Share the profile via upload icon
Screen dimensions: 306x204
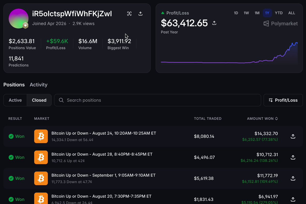(140, 14)
